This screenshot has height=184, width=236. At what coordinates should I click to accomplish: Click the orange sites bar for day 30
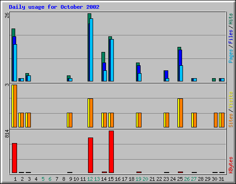[x=216, y=120]
